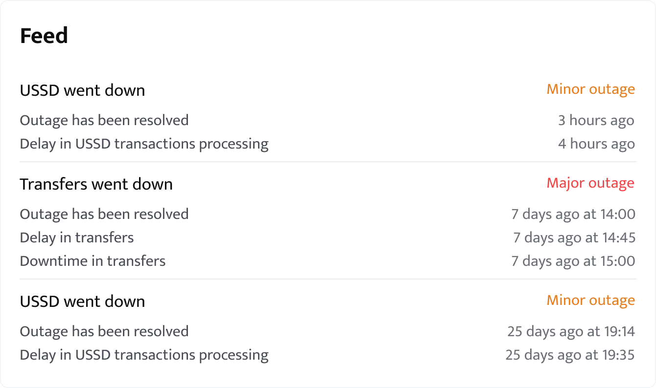Viewport: 656px width, 388px height.
Task: Select the "Downtime in transfers" update
Action: point(93,261)
